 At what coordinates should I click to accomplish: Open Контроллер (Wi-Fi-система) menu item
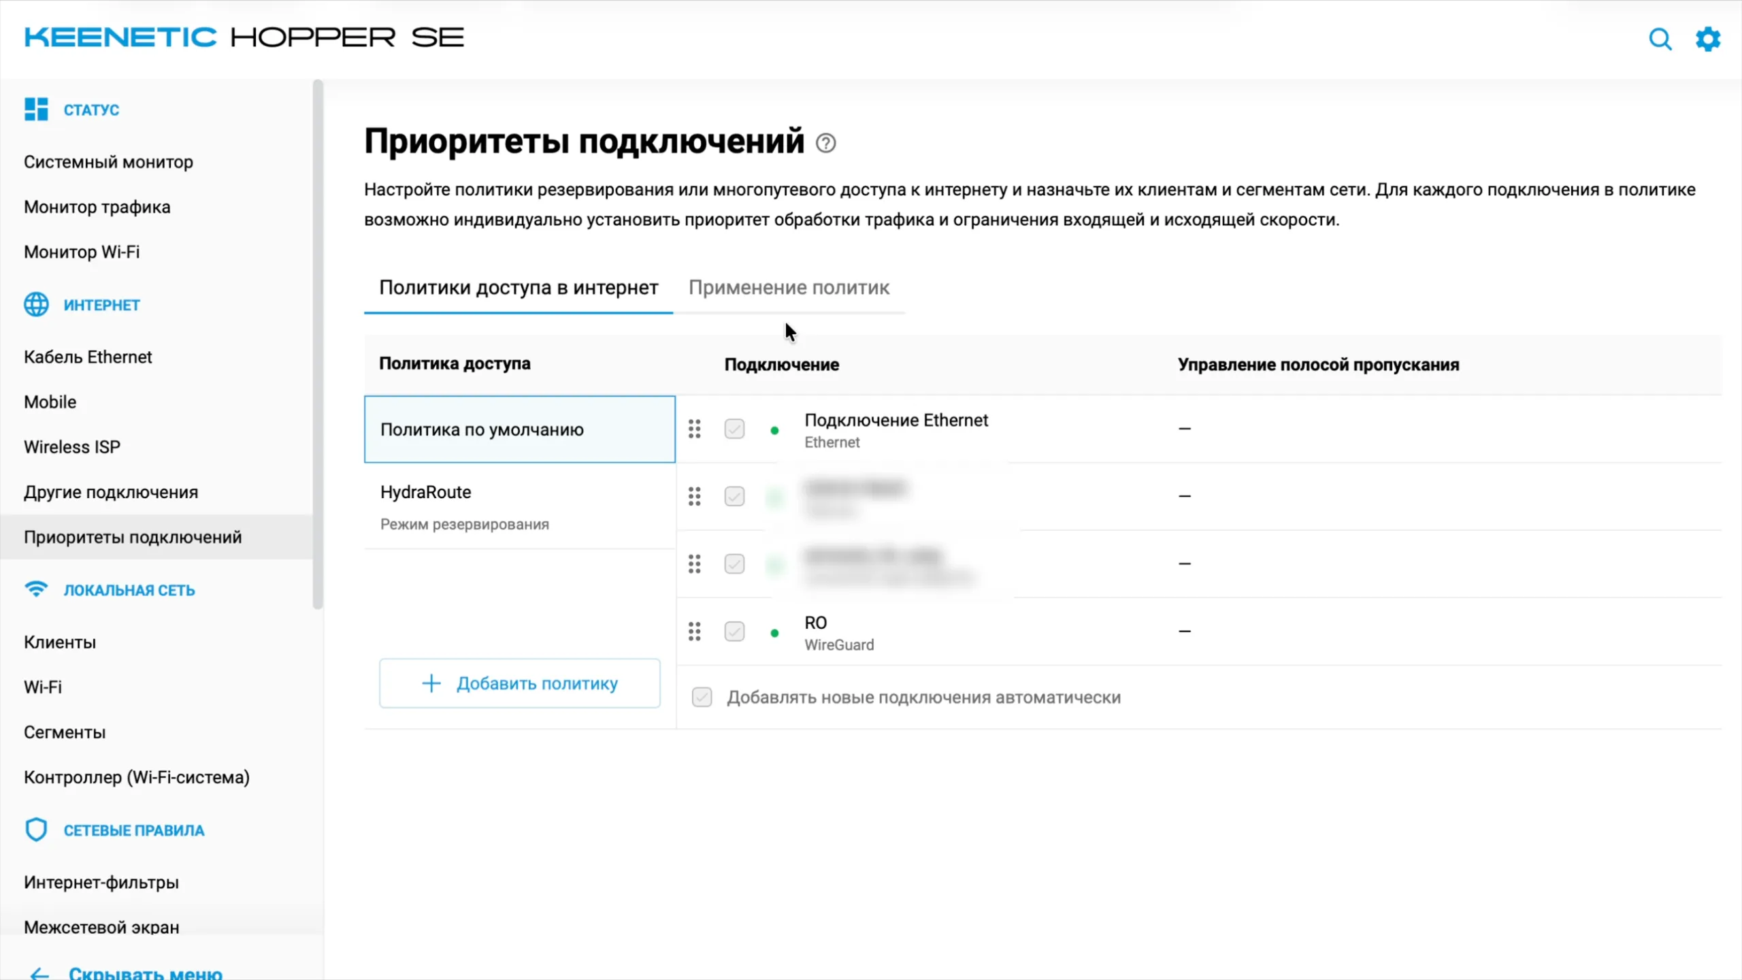click(x=137, y=777)
